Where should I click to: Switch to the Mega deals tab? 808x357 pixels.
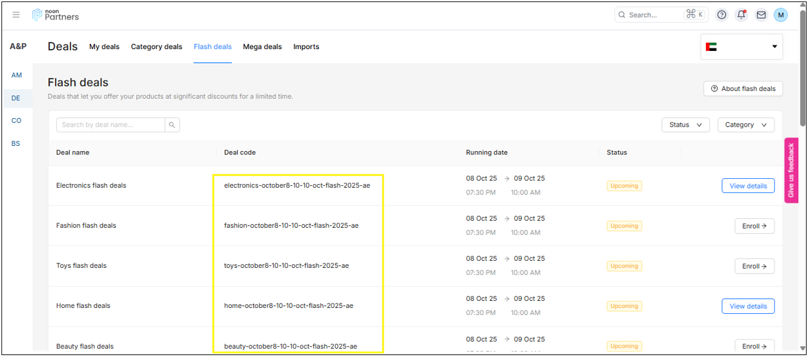point(262,46)
